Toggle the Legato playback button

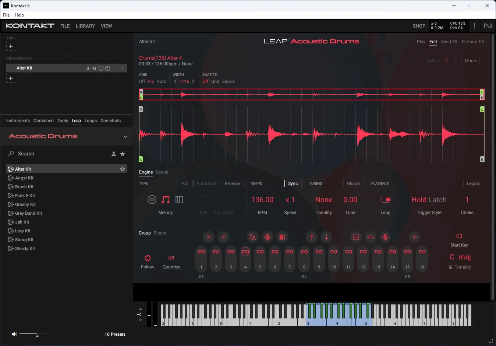474,183
